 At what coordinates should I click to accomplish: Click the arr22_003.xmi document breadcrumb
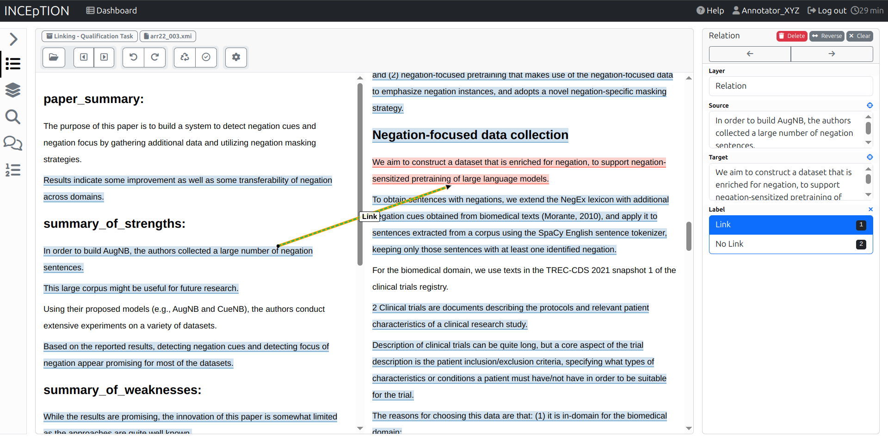(168, 36)
